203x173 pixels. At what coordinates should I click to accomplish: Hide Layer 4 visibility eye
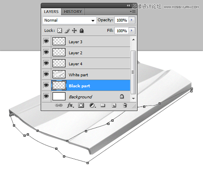click(x=46, y=63)
